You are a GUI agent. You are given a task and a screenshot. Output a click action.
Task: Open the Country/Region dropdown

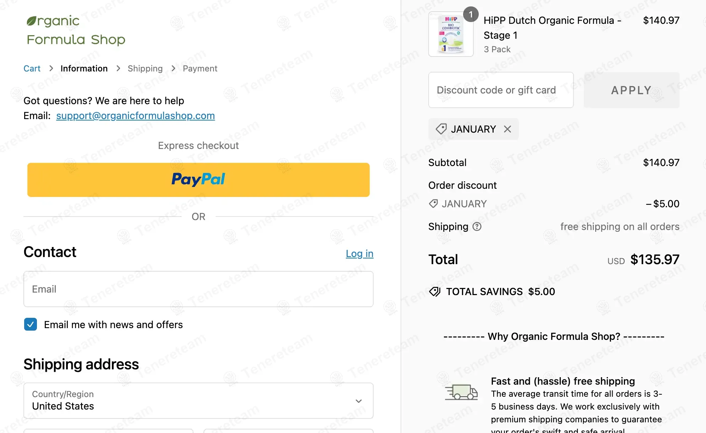point(198,401)
